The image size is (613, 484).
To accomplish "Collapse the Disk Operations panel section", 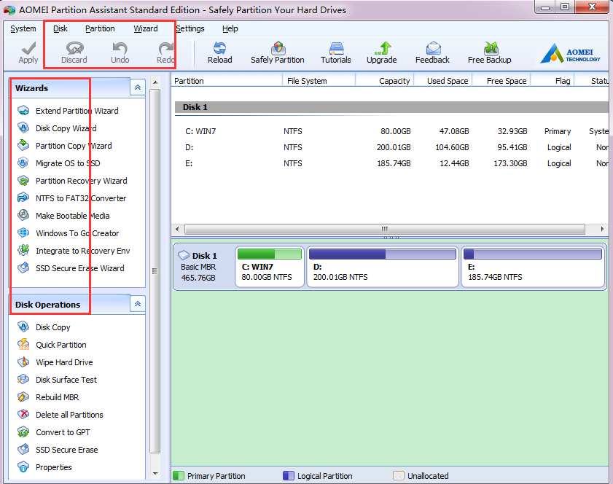I will click(138, 304).
